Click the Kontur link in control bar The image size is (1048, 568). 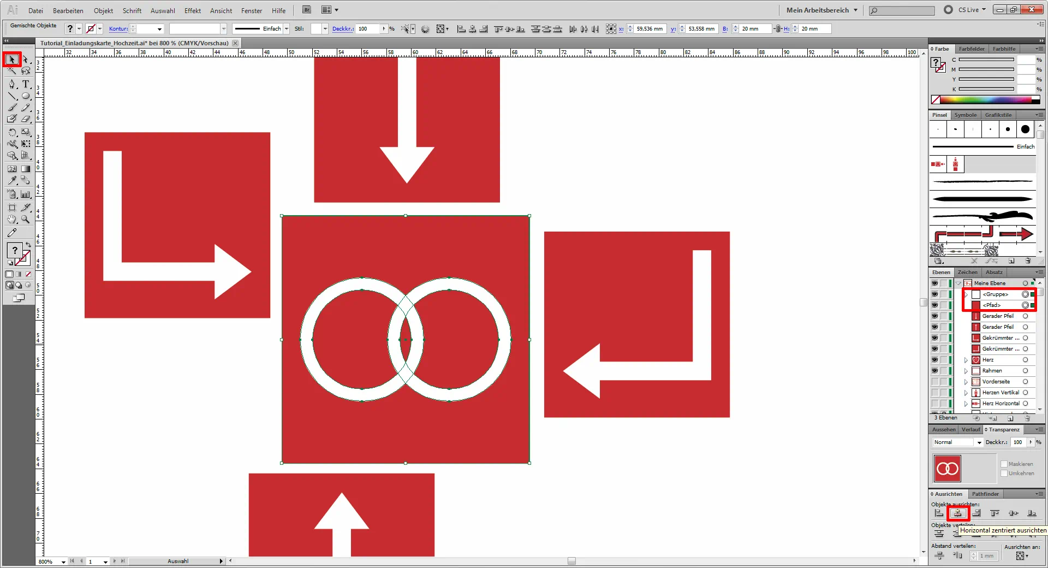118,29
